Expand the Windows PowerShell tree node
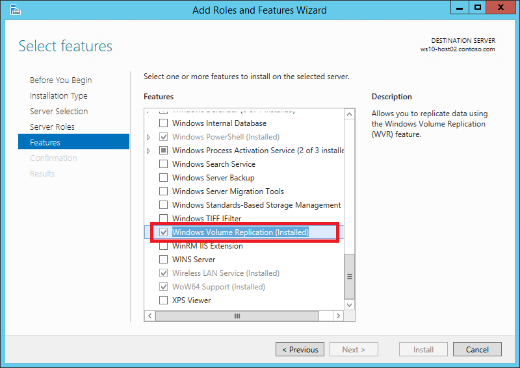The image size is (520, 368). pyautogui.click(x=149, y=137)
